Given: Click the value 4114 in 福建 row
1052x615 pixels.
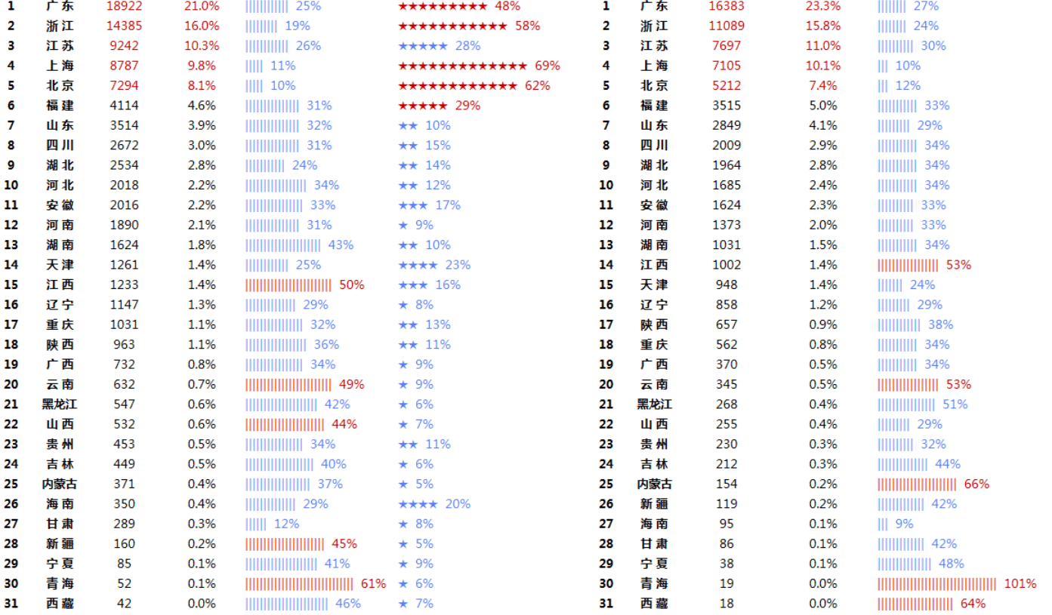Looking at the screenshot, I should (x=124, y=106).
